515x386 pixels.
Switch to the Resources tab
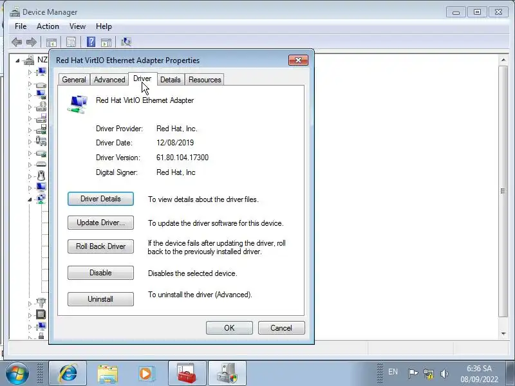point(205,80)
